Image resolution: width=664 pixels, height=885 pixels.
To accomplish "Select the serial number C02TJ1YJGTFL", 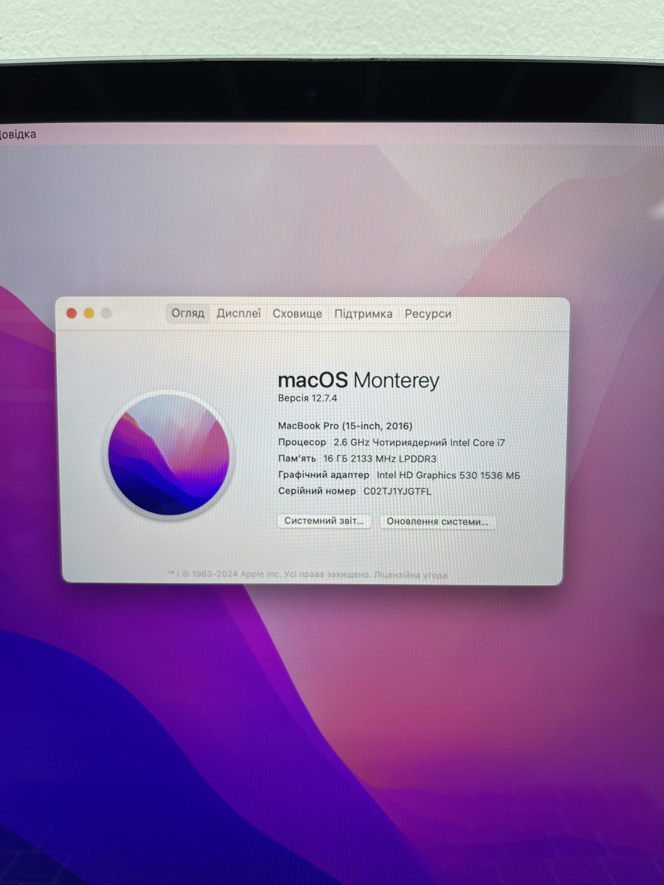I will (x=397, y=491).
